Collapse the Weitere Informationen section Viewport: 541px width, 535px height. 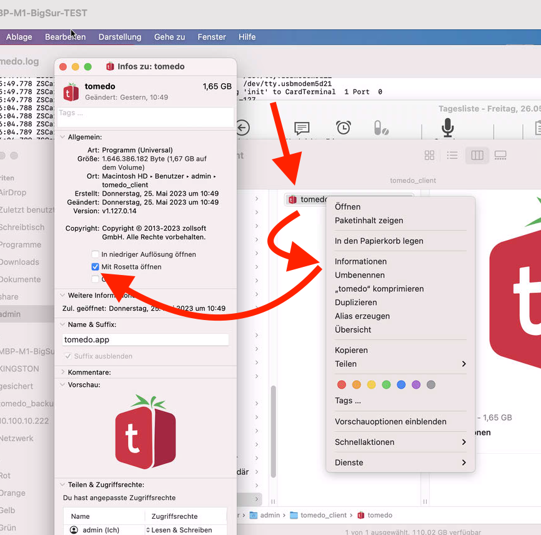pos(62,295)
